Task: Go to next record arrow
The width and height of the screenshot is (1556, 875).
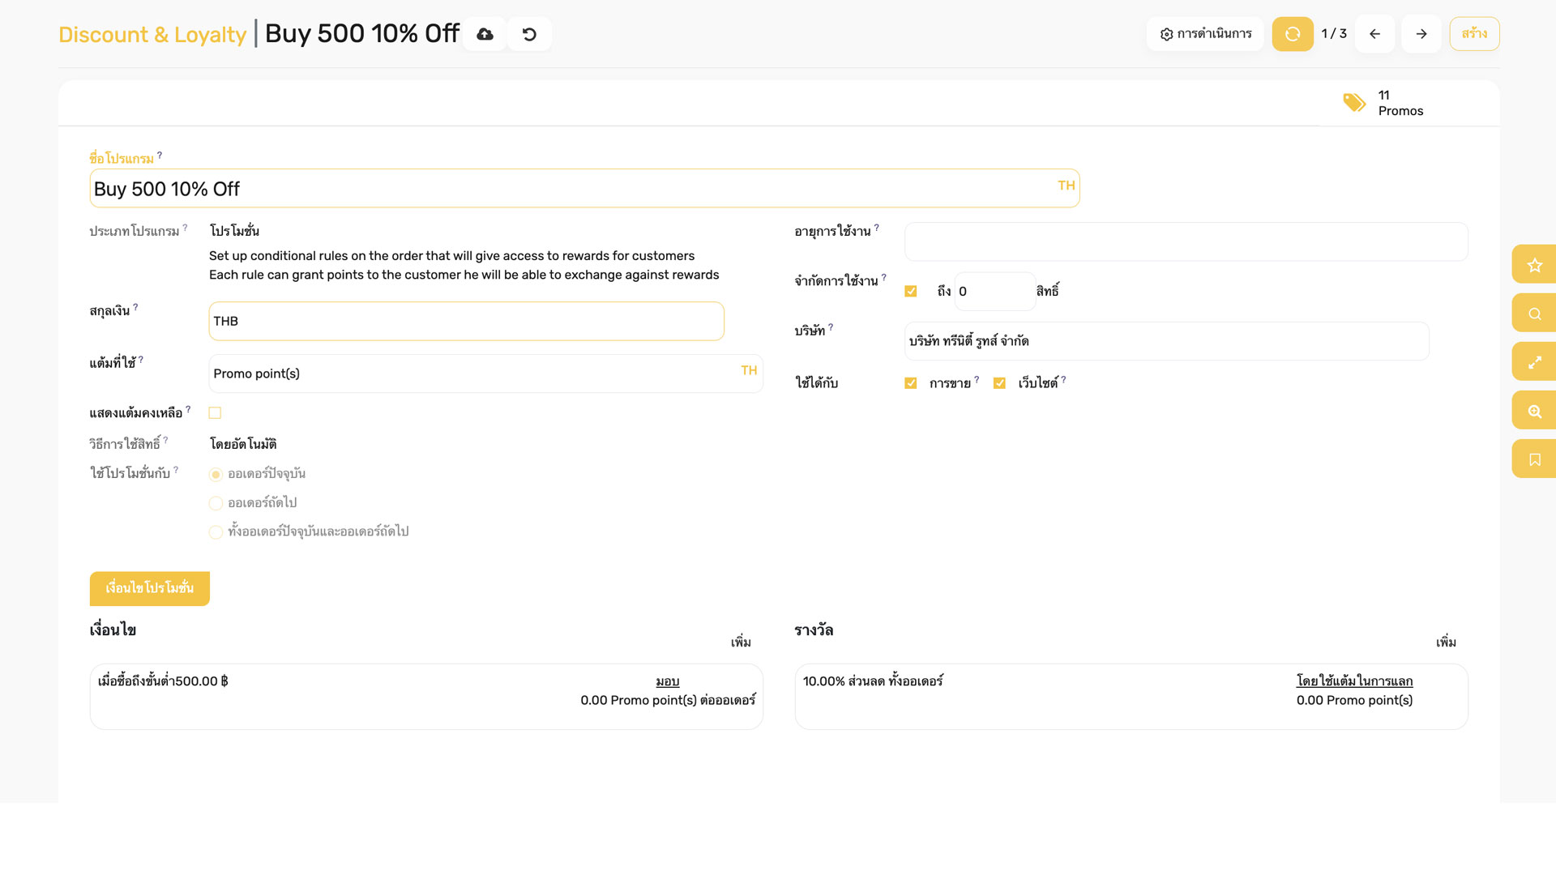Action: click(x=1421, y=34)
